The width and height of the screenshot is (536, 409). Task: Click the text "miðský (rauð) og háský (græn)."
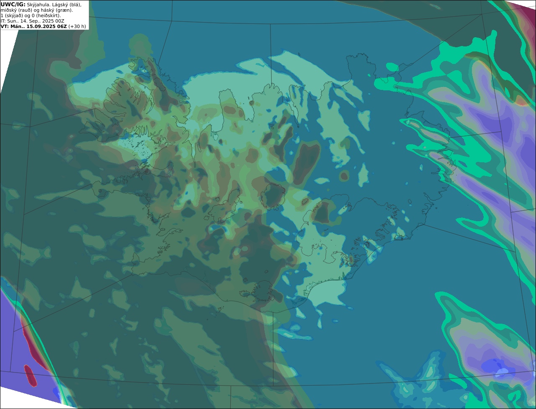point(36,10)
